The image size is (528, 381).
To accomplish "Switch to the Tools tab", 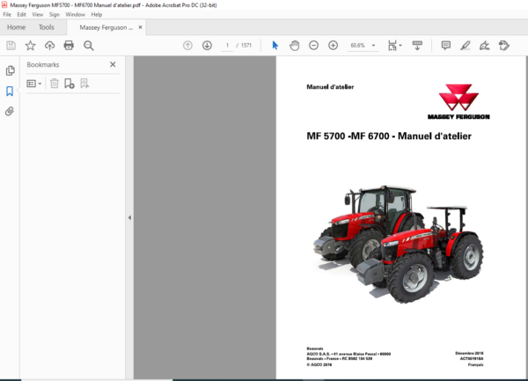I will pyautogui.click(x=46, y=27).
